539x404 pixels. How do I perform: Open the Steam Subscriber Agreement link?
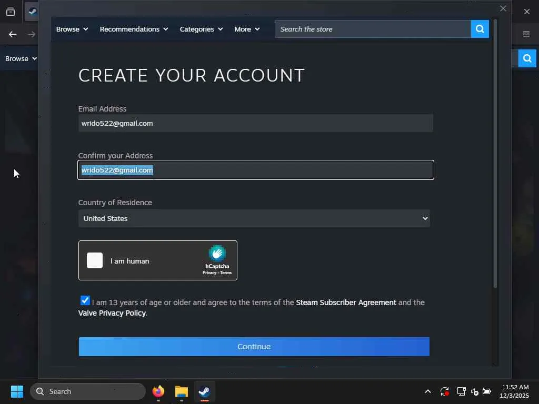tap(346, 302)
